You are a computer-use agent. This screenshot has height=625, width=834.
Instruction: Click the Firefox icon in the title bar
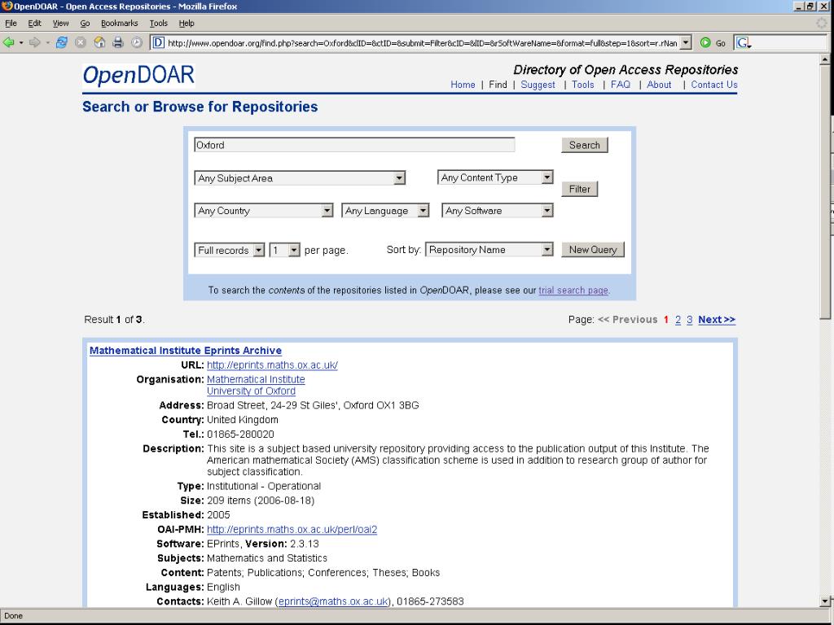7,7
